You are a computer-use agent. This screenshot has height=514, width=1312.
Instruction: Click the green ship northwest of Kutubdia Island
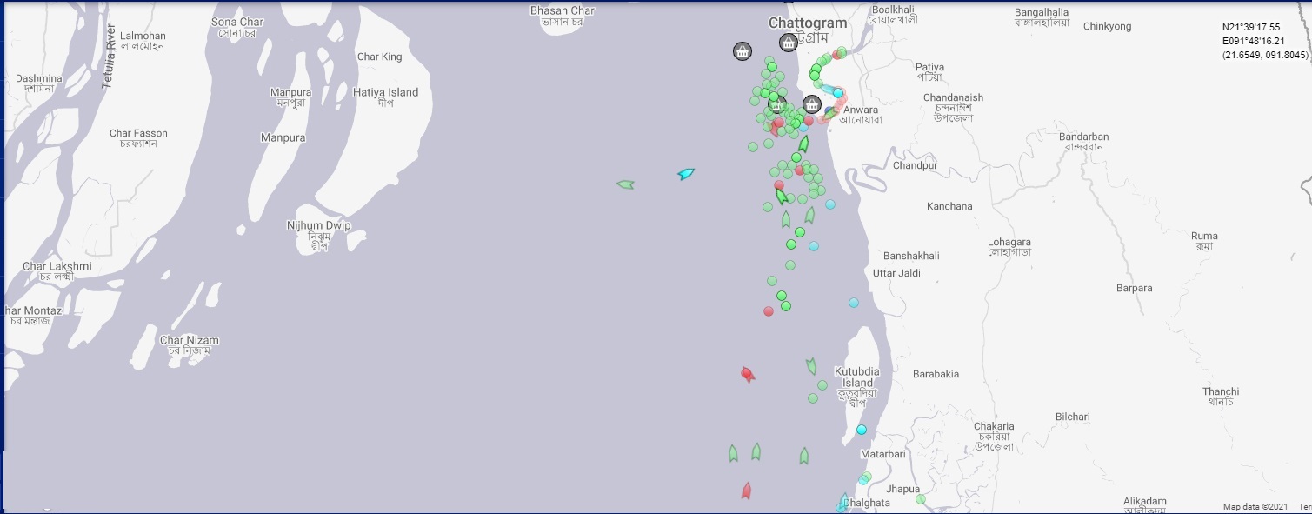(x=811, y=366)
